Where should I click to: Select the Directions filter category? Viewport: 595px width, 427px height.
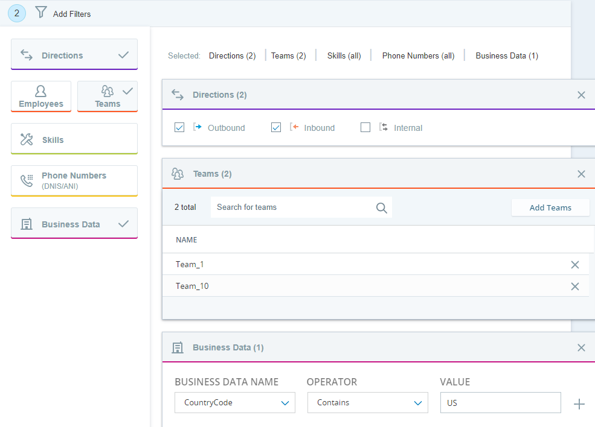[x=74, y=54]
